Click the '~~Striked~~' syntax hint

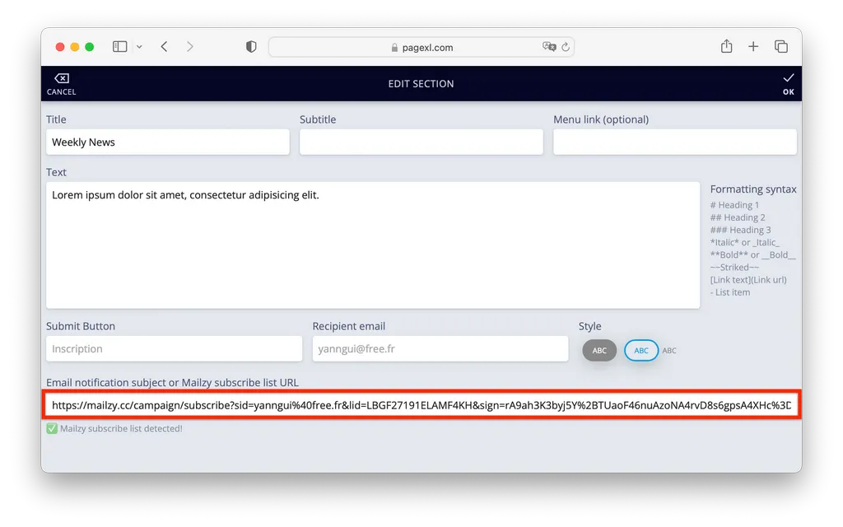734,268
